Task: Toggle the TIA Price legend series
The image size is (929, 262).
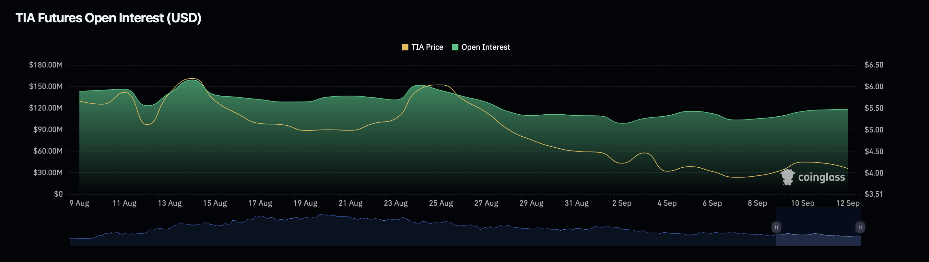Action: click(x=422, y=47)
